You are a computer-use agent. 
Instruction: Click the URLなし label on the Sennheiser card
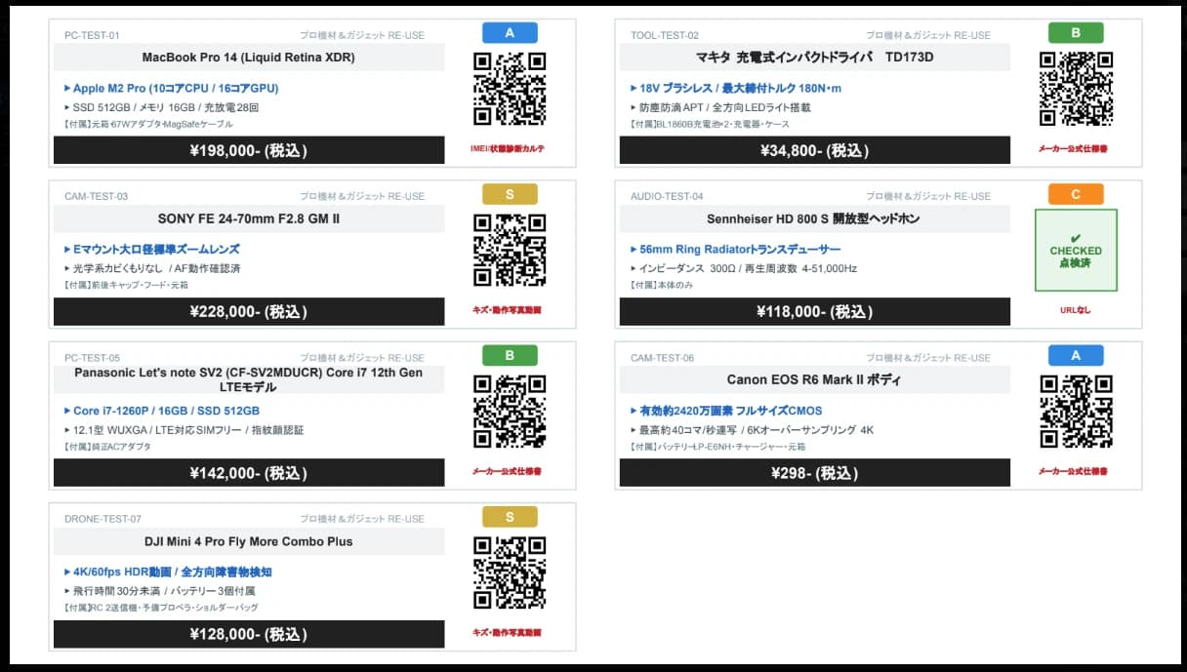pyautogui.click(x=1076, y=310)
